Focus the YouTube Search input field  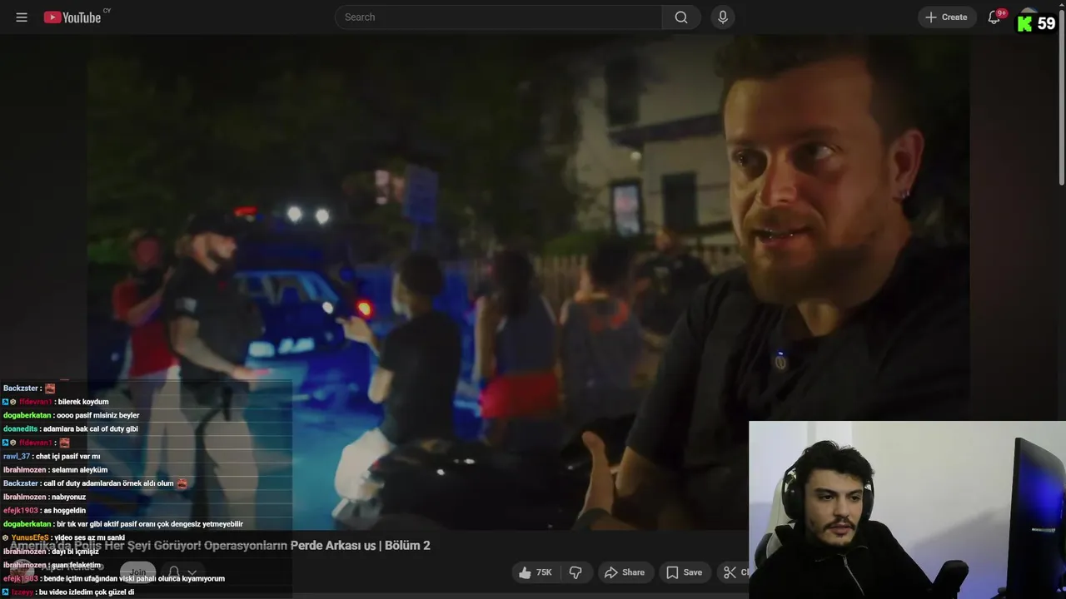click(x=498, y=17)
